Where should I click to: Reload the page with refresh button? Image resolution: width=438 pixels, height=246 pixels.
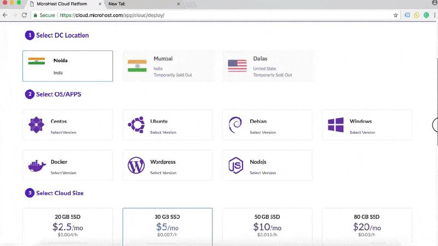click(x=24, y=15)
